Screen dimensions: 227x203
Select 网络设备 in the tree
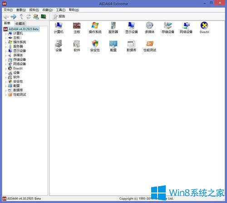[20, 64]
